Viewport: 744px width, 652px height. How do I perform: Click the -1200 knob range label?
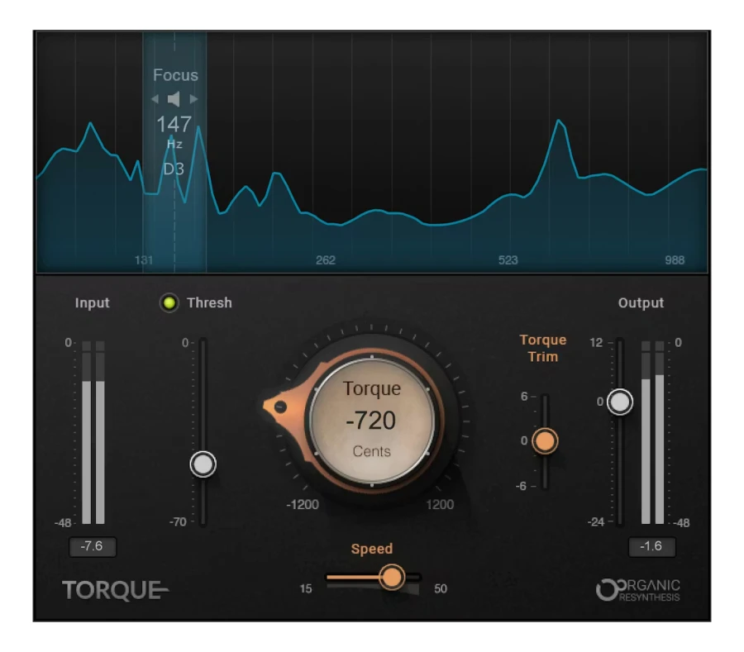click(303, 505)
